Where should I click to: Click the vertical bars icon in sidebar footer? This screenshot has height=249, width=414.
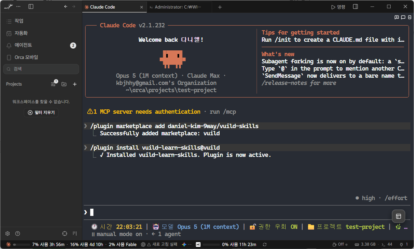pyautogui.click(x=75, y=234)
